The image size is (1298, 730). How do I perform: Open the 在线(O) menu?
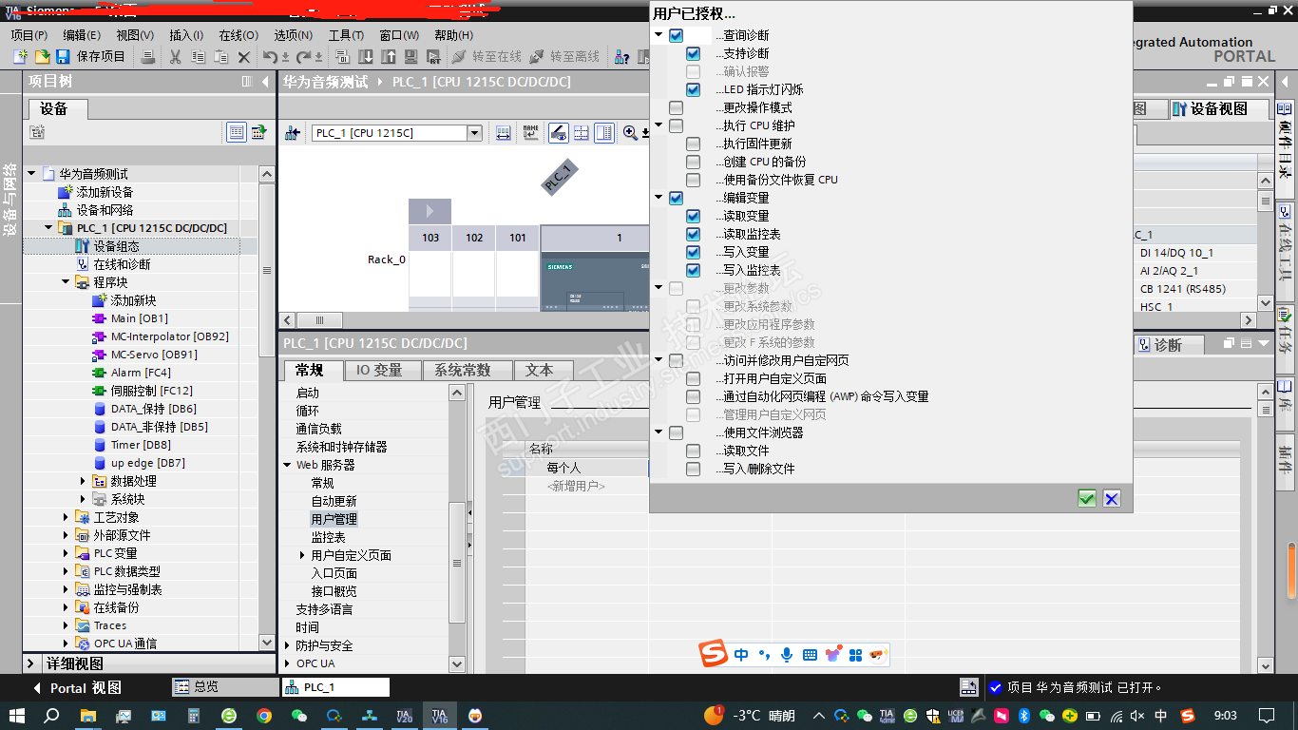(x=238, y=35)
